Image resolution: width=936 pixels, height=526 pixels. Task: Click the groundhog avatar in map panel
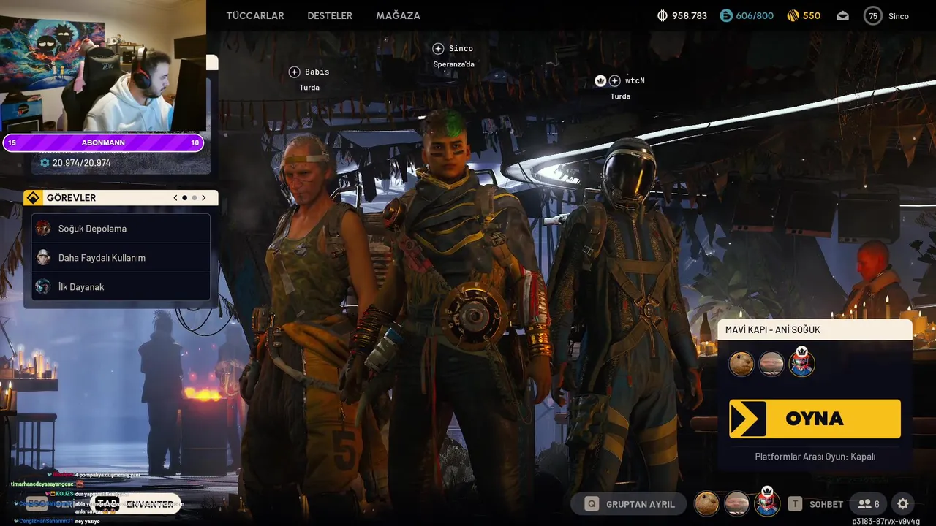pyautogui.click(x=741, y=363)
